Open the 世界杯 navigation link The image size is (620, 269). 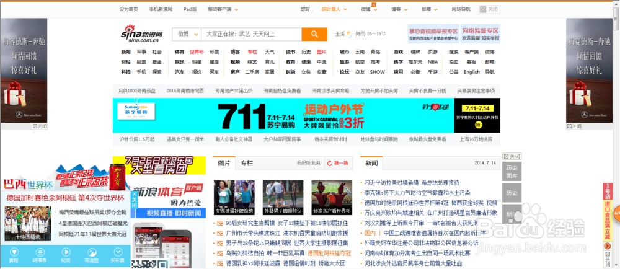197,51
